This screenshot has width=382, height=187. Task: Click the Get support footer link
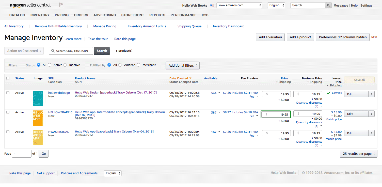(x=46, y=173)
